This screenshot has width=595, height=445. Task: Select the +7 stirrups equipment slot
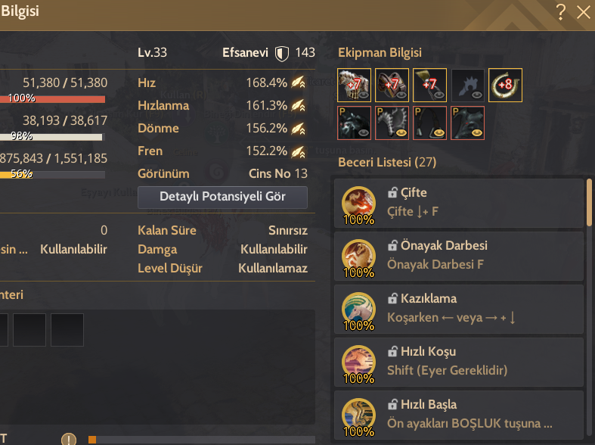tap(429, 85)
